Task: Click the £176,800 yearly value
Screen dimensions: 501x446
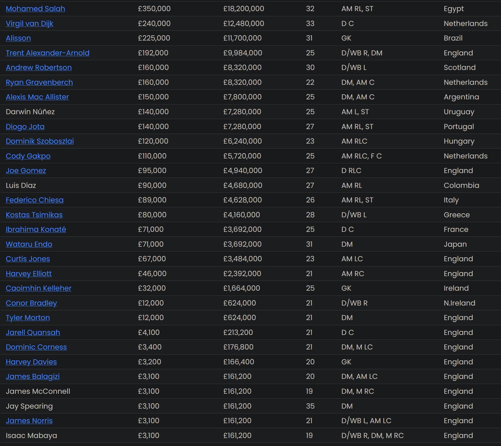Action: click(238, 347)
